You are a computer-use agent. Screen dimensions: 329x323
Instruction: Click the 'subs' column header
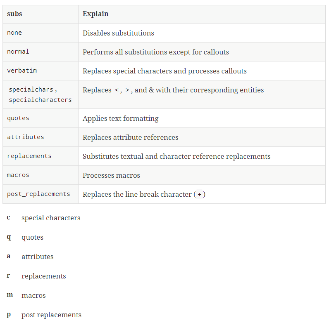pyautogui.click(x=14, y=14)
